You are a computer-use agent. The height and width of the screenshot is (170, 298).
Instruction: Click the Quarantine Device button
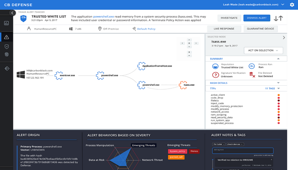click(260, 29)
